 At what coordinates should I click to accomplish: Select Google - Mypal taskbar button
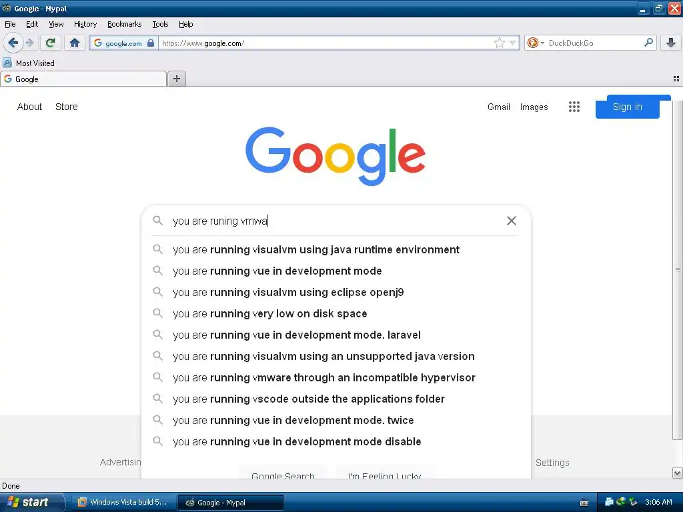(231, 503)
